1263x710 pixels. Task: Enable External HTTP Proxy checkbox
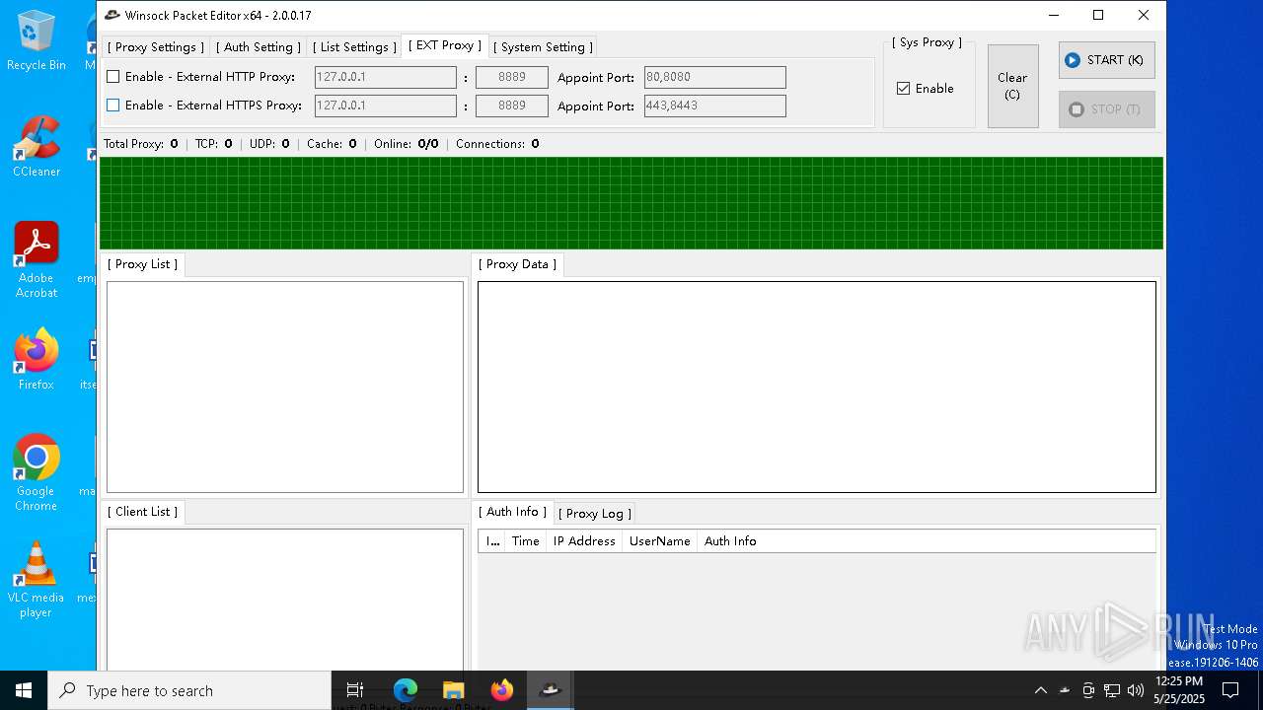click(113, 77)
